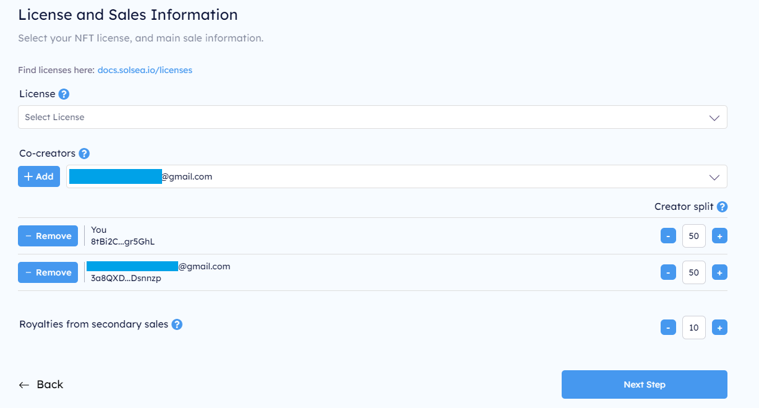Click the royalties value field showing 10

[694, 328]
